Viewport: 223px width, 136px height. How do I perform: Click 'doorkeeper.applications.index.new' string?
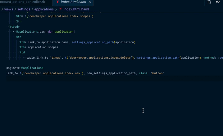(x=52, y=73)
